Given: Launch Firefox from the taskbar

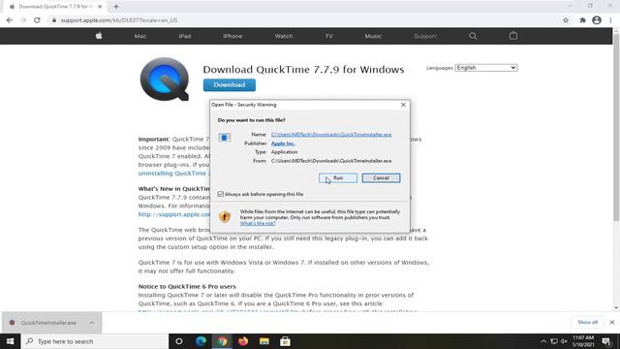Looking at the screenshot, I should coord(243,341).
